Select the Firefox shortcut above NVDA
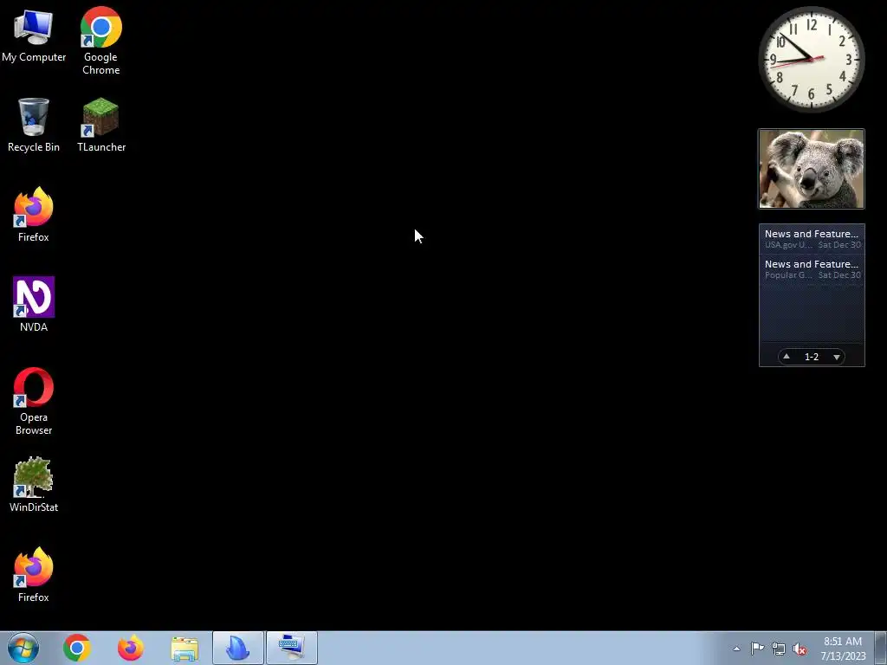Screen dimensions: 887x665 point(34,215)
